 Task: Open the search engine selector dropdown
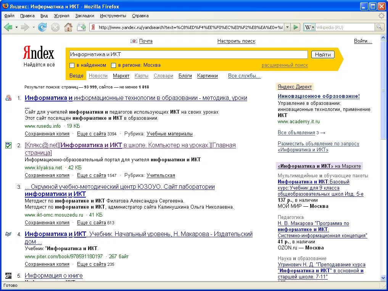[x=313, y=27]
